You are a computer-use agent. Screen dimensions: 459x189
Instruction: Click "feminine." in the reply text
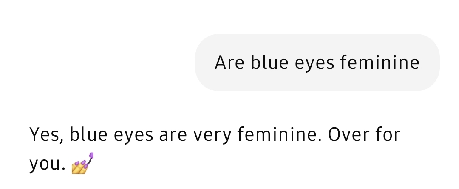pos(276,135)
